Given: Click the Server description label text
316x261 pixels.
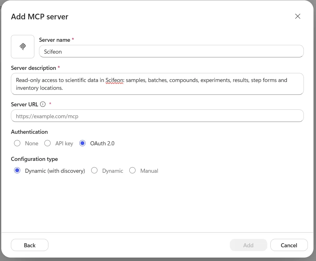Looking at the screenshot, I should (x=33, y=68).
